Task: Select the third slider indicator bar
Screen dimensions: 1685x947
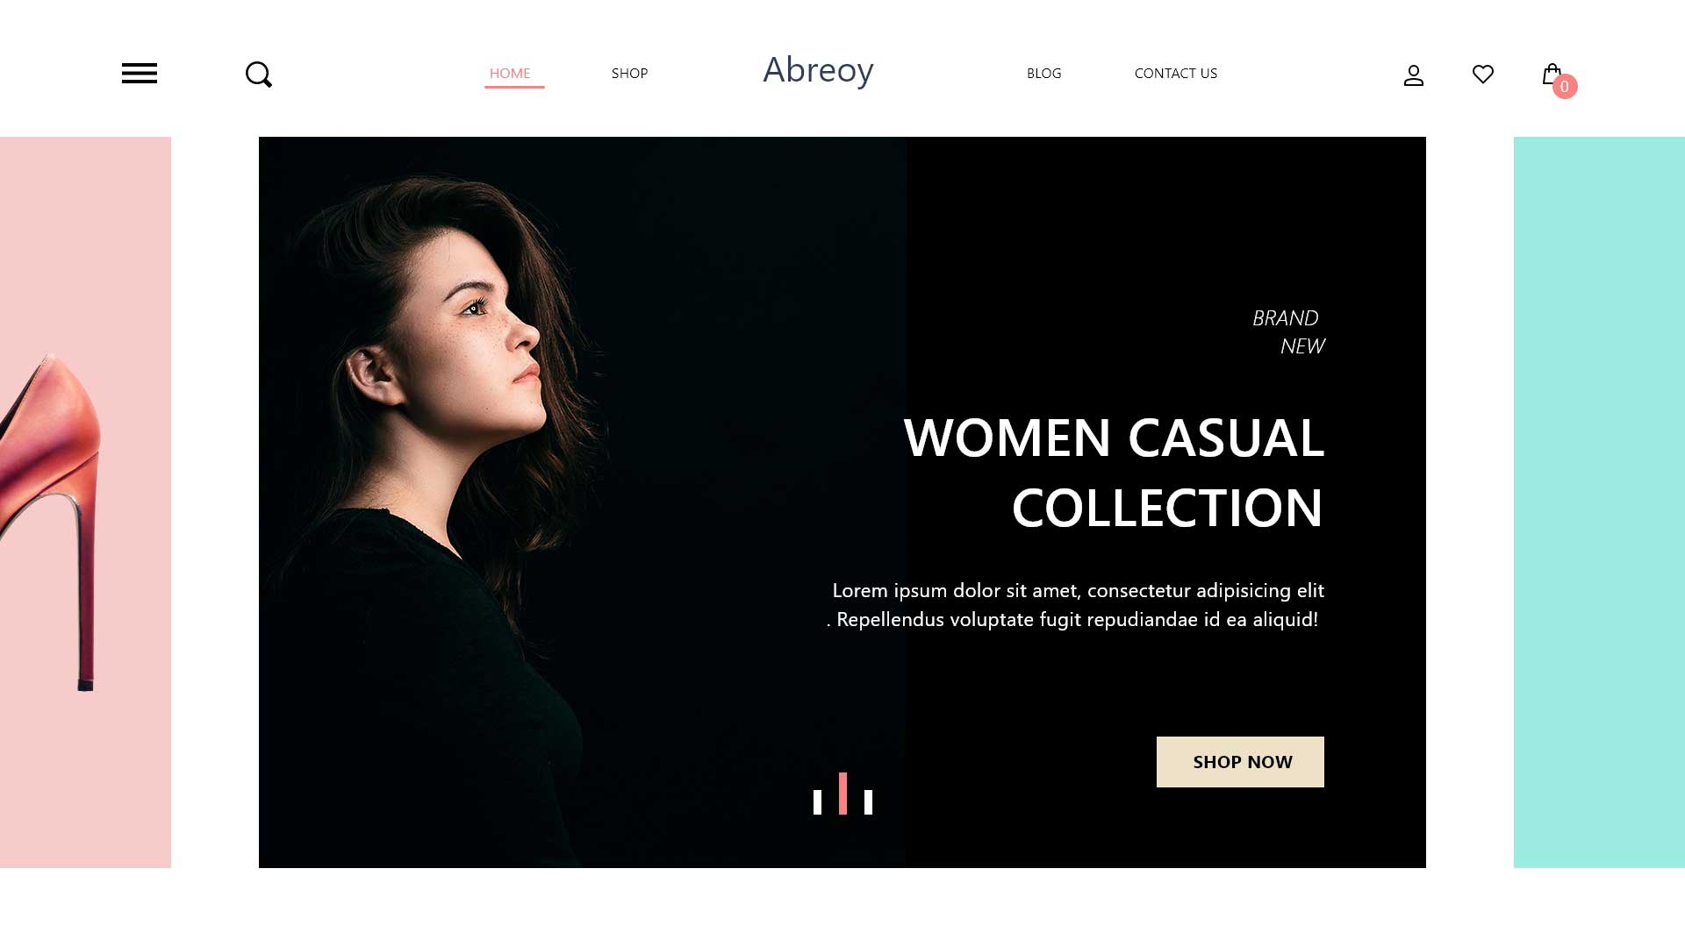Action: pos(868,802)
